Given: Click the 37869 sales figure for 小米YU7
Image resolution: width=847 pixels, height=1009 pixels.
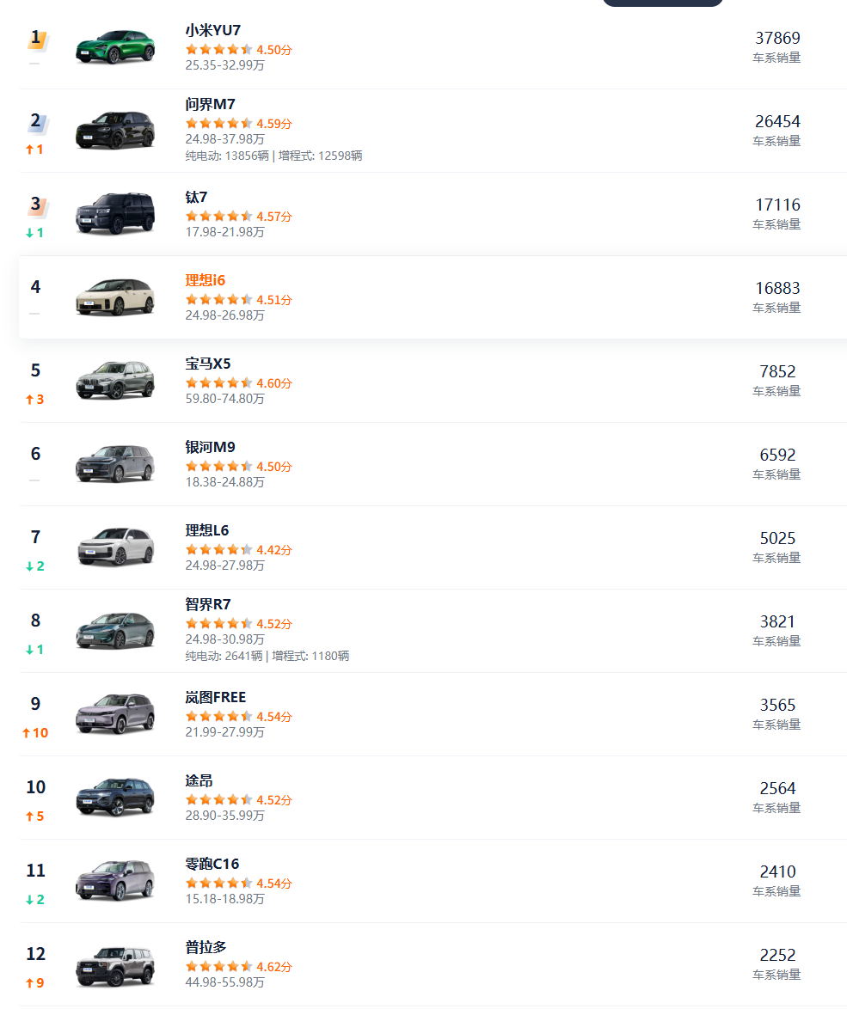Looking at the screenshot, I should click(777, 38).
